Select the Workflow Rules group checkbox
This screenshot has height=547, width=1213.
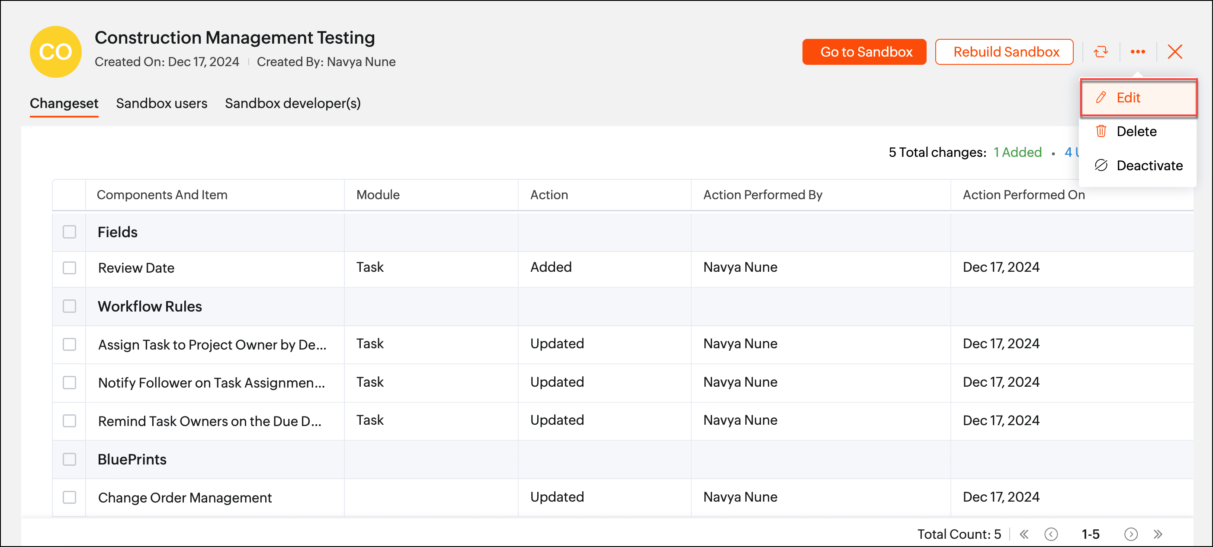point(69,306)
